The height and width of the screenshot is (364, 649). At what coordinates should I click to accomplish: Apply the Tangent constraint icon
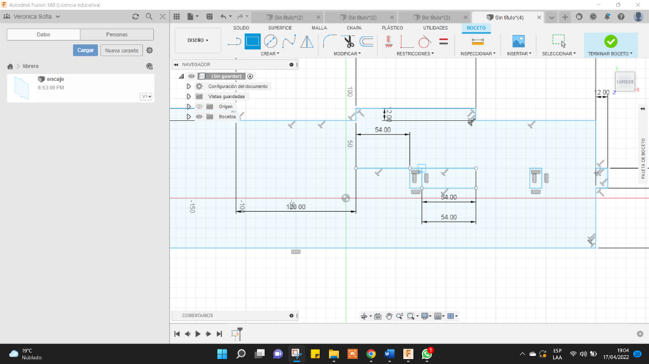click(x=424, y=42)
